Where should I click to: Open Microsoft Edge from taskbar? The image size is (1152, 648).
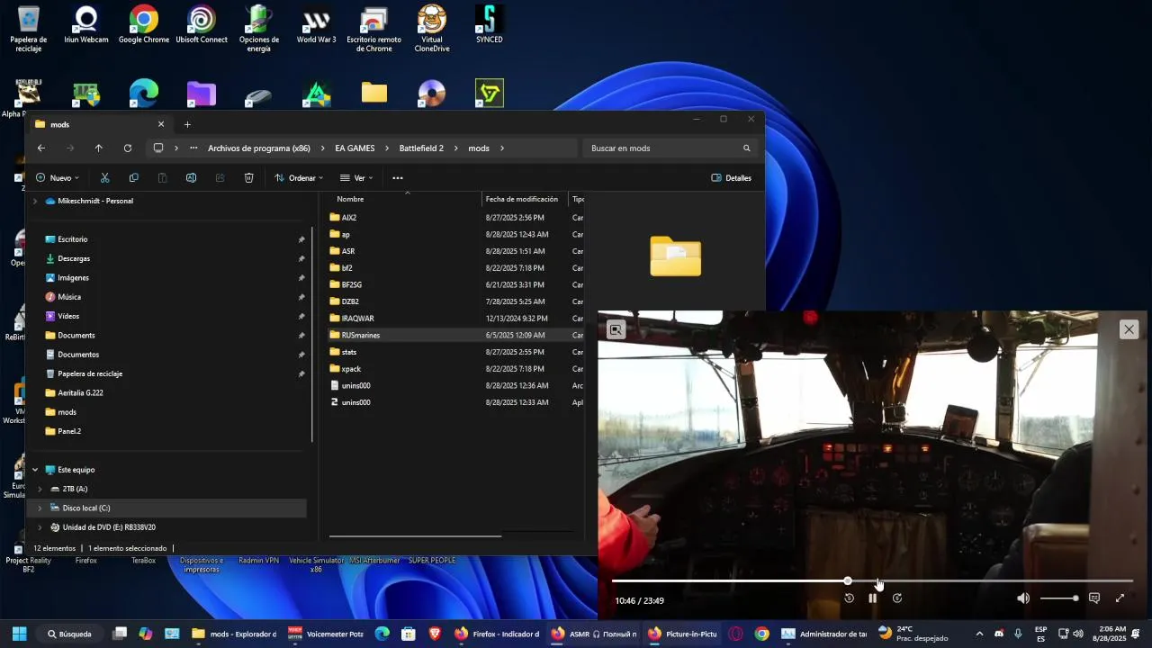coord(382,634)
